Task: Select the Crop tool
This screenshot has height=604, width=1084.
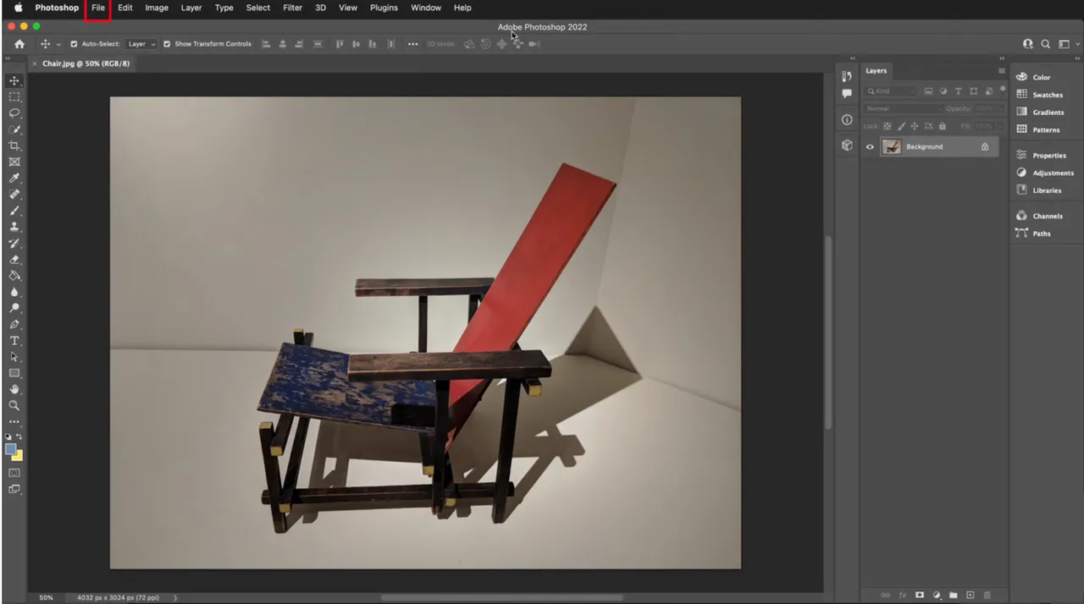Action: click(14, 146)
